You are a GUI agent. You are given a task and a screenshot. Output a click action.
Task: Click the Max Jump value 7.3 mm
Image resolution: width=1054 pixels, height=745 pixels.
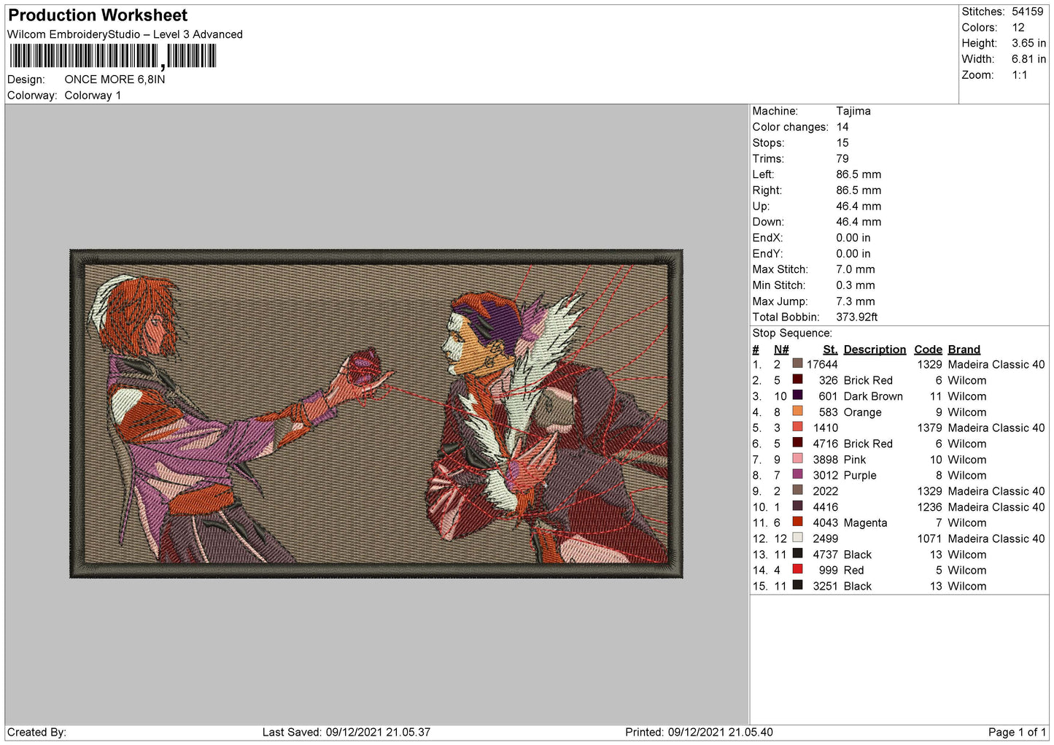[856, 301]
